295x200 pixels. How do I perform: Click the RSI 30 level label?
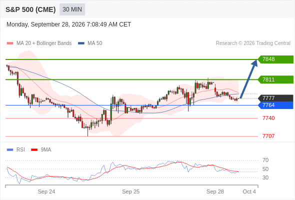click(265, 177)
